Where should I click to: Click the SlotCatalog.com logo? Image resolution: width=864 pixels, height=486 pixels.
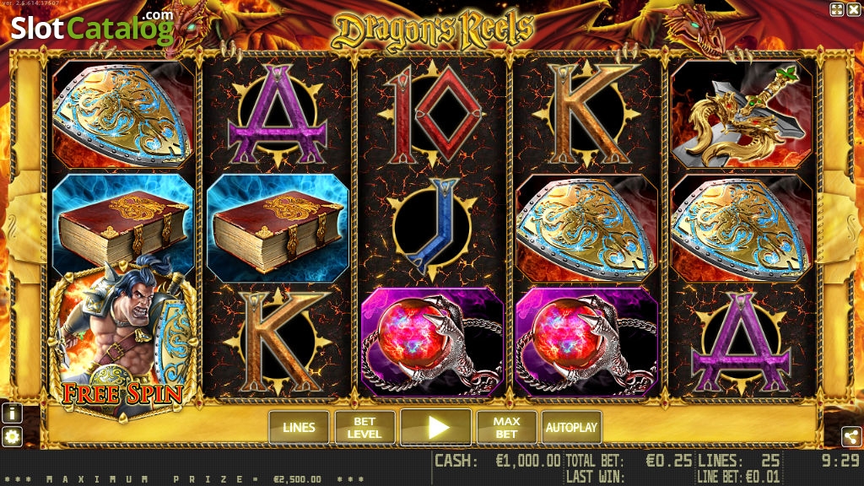point(92,28)
